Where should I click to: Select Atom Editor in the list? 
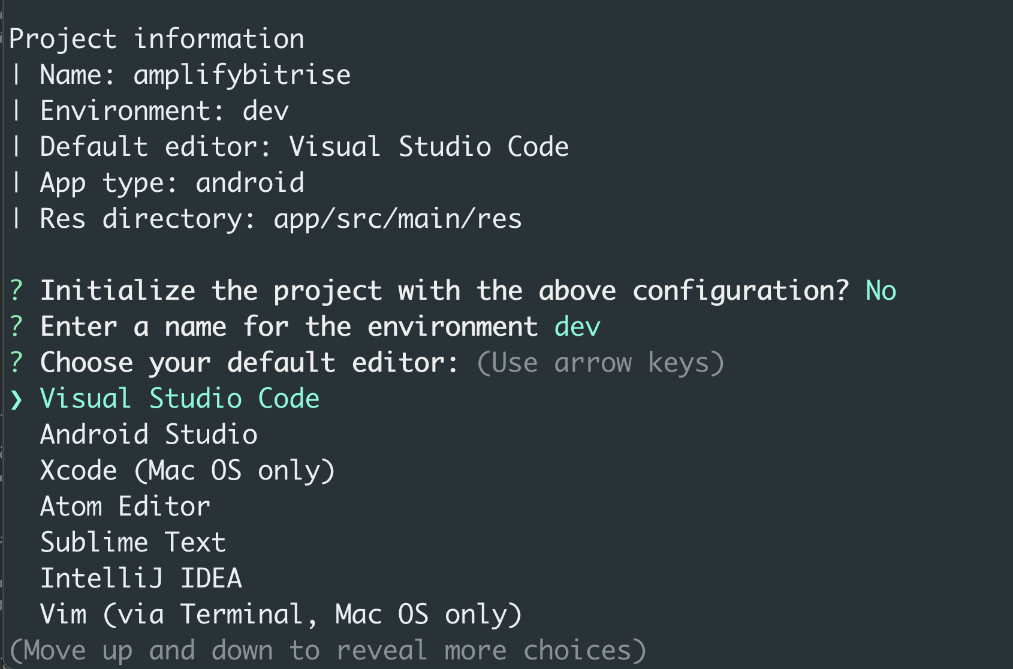point(125,507)
